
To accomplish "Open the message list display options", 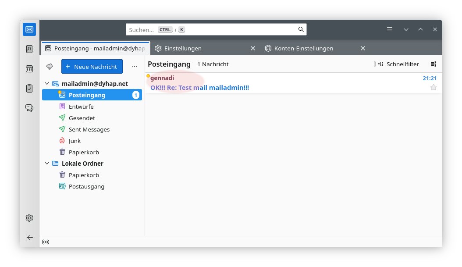I will point(433,64).
